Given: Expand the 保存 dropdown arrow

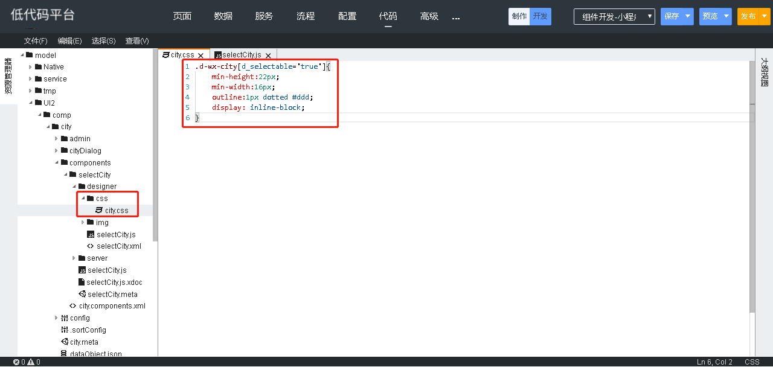Looking at the screenshot, I should [688, 17].
